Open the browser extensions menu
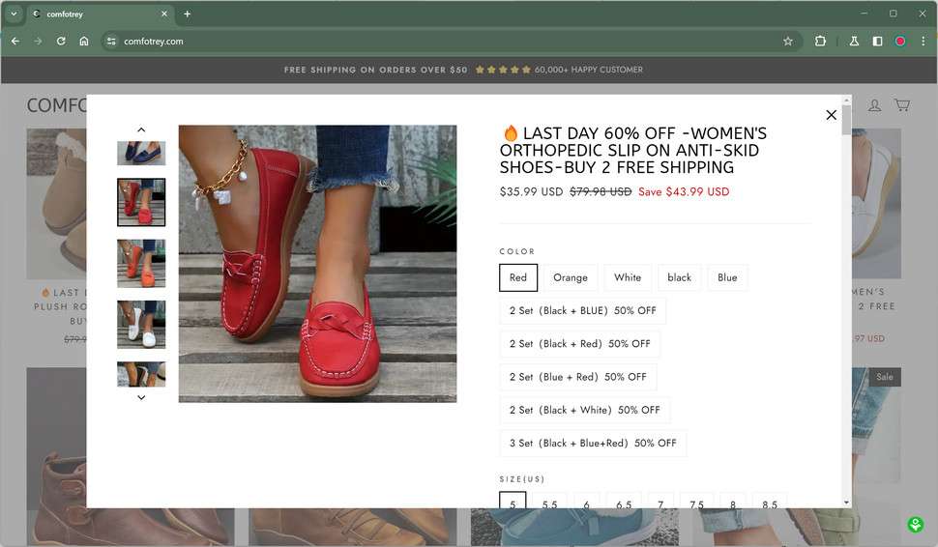938x547 pixels. [820, 42]
